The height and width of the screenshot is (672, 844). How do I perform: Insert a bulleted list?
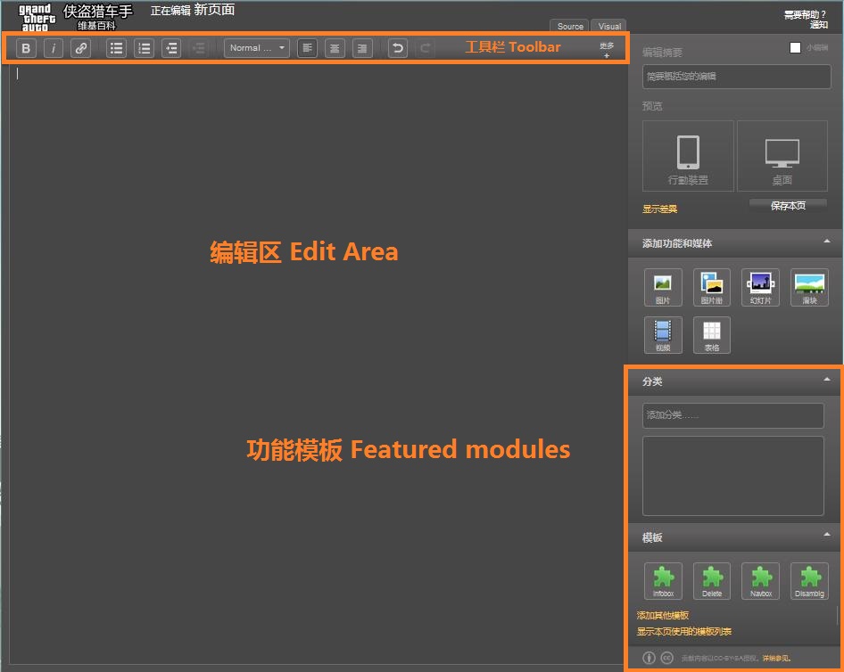pyautogui.click(x=116, y=48)
